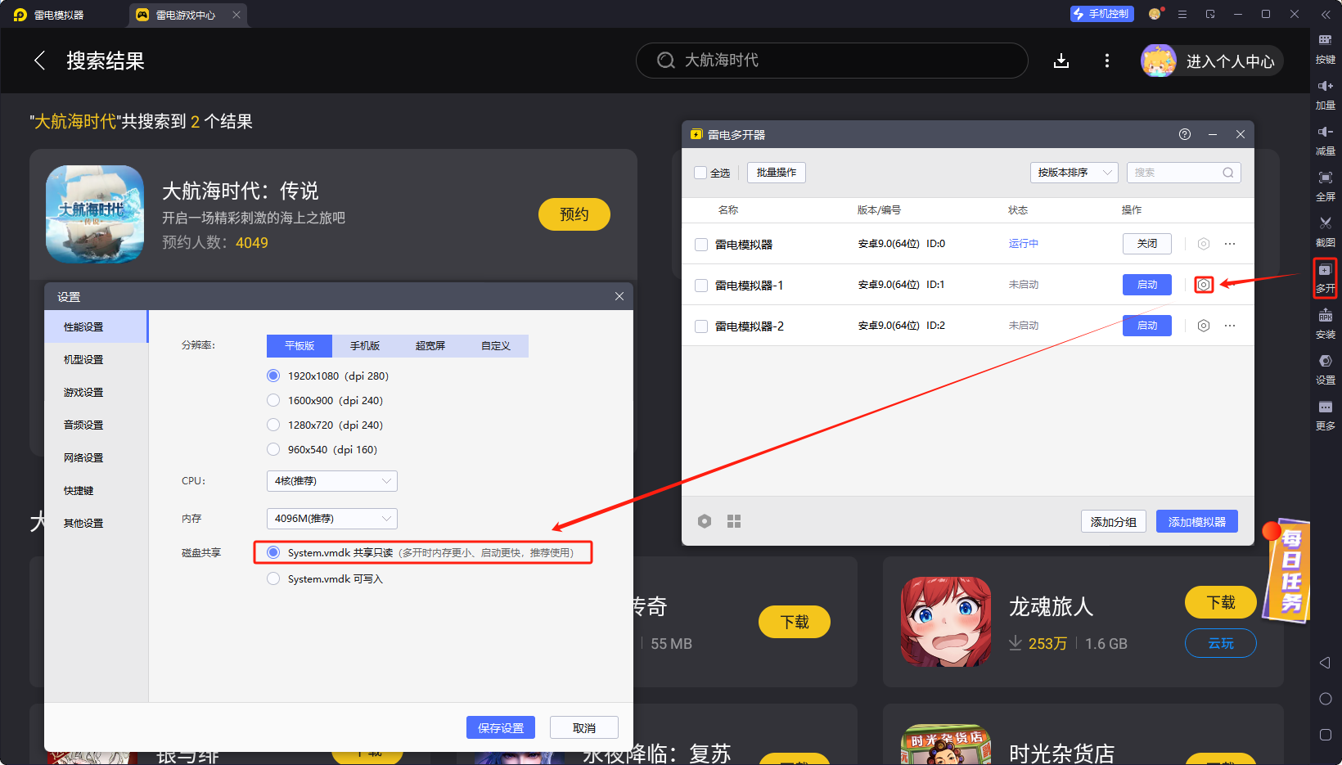The image size is (1342, 765).
Task: Click 取消 in settings dialog
Action: [584, 727]
